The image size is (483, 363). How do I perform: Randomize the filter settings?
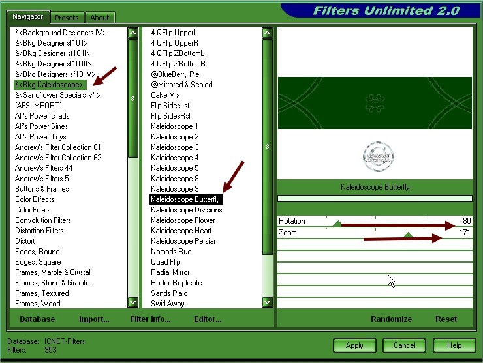391,319
